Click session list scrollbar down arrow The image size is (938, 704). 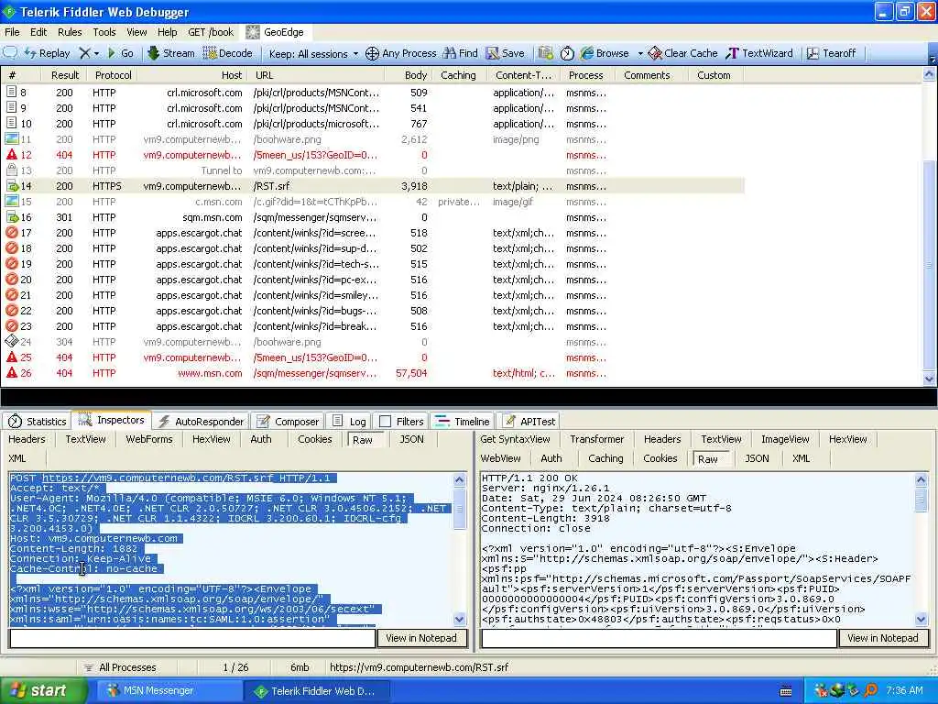coord(929,379)
